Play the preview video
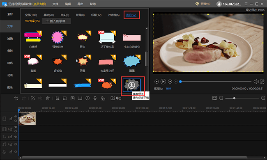This screenshot has width=267, height=160. coord(163,82)
